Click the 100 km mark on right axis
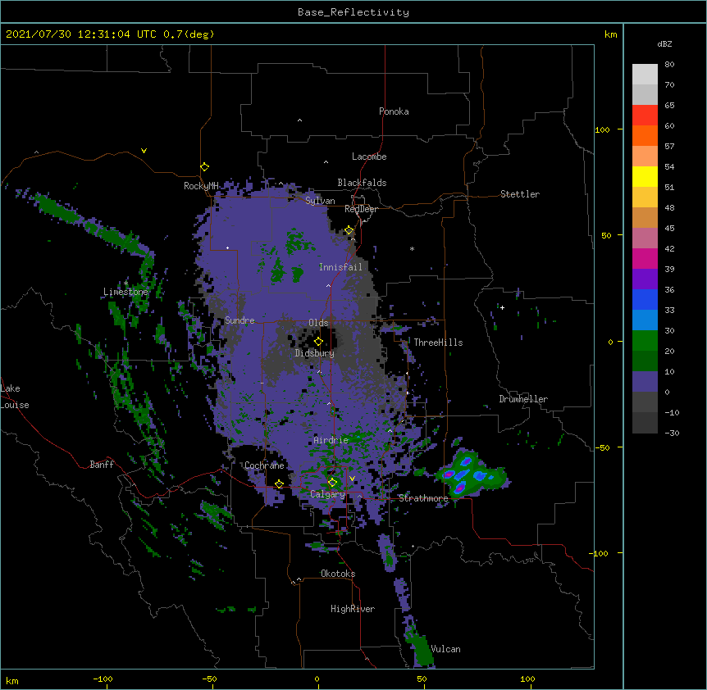The width and height of the screenshot is (707, 690). [x=602, y=129]
